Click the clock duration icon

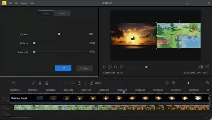[80, 83]
